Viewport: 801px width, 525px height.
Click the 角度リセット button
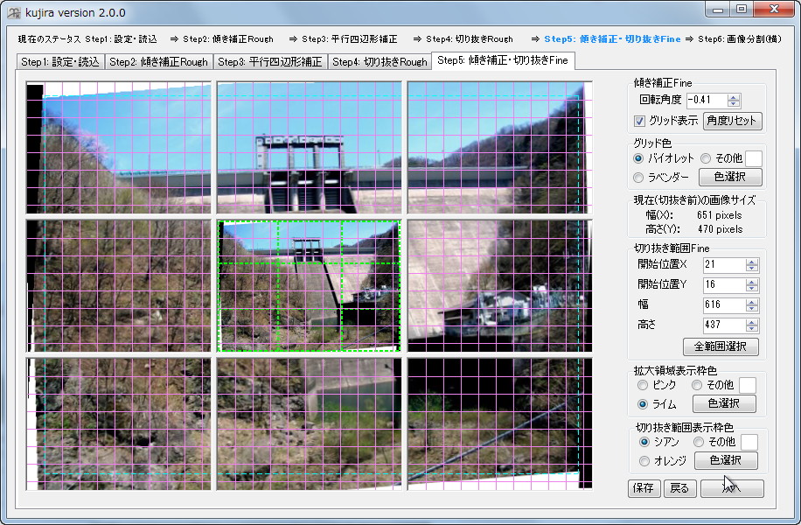tap(733, 121)
